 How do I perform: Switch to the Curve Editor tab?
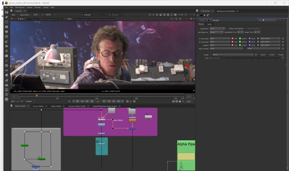coord(38,106)
